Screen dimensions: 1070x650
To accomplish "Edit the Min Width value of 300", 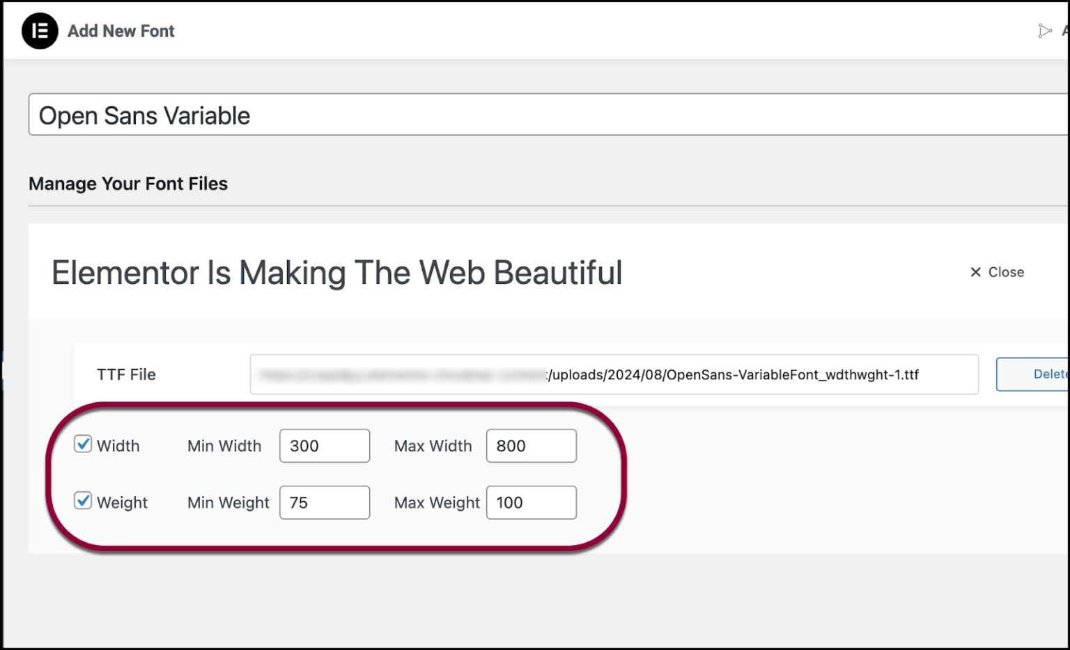I will click(x=324, y=445).
